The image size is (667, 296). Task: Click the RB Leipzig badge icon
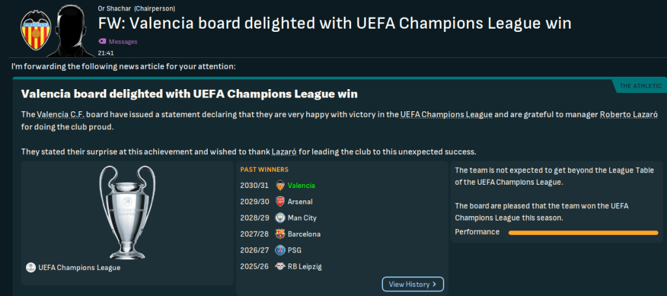click(x=280, y=267)
